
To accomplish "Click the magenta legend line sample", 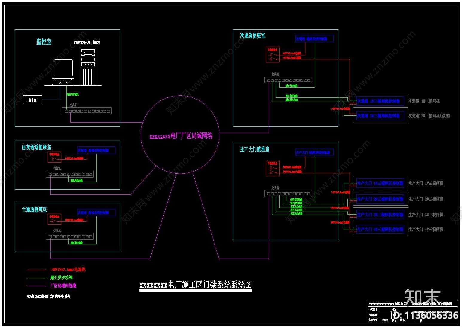I will tap(37, 286).
